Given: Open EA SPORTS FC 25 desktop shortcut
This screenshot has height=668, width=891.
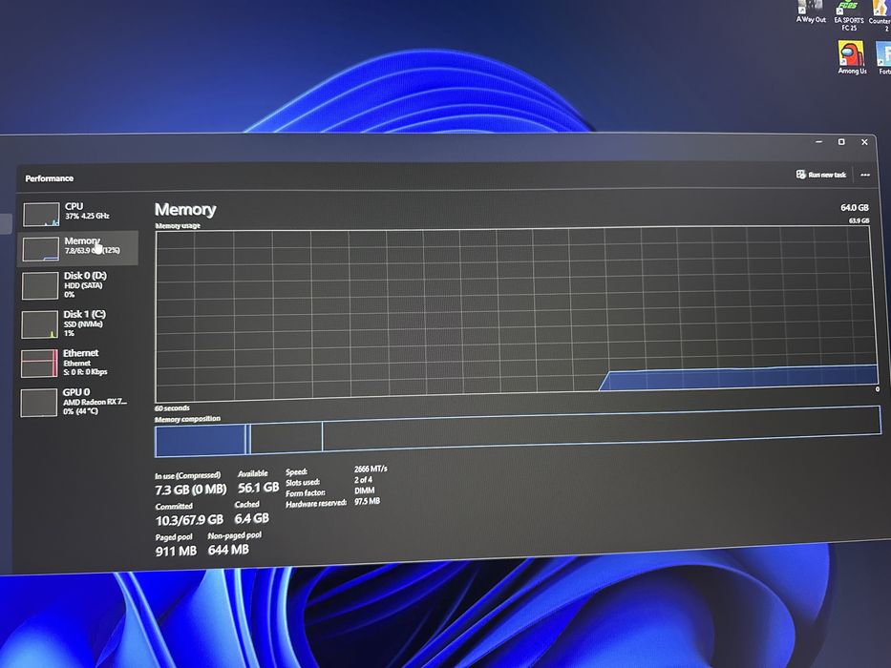Looking at the screenshot, I should [x=849, y=15].
